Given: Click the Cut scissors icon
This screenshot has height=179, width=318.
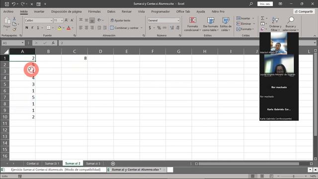Looking at the screenshot, I should 14,19.
